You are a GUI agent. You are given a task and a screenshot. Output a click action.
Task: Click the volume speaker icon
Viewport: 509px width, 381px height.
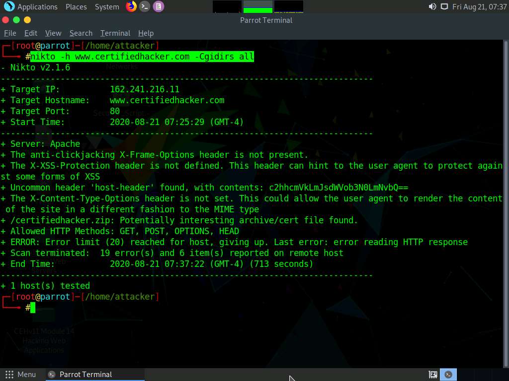pyautogui.click(x=432, y=7)
